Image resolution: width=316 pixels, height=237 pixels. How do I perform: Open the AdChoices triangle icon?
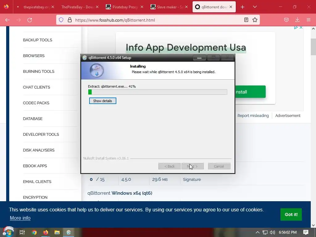click(296, 27)
